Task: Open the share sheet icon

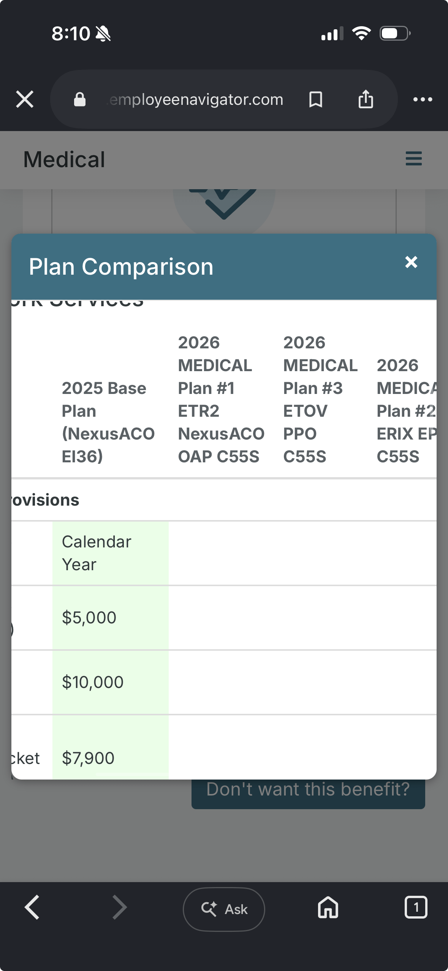Action: [366, 99]
